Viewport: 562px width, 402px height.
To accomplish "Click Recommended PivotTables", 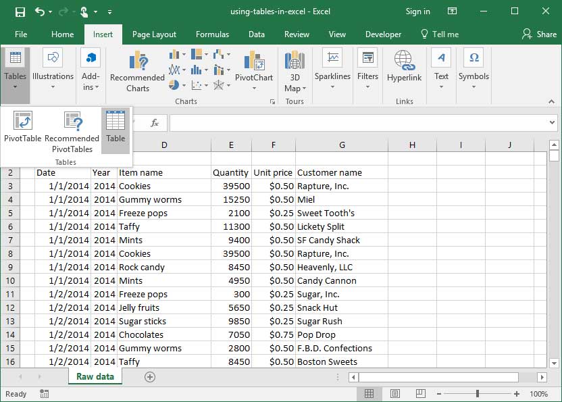I will point(72,132).
